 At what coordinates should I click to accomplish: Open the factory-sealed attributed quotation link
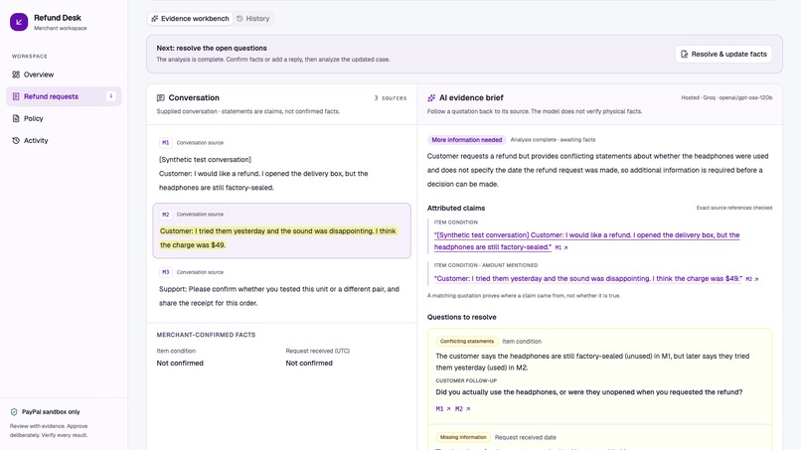coord(586,241)
